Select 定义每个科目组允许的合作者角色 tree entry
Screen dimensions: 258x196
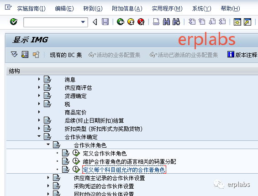pos(124,170)
